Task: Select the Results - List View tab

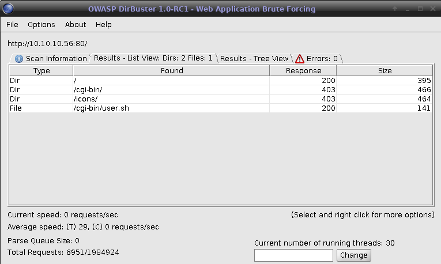Action: pos(153,58)
